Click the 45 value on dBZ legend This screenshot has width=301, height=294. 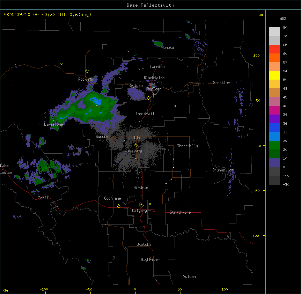pos(285,97)
